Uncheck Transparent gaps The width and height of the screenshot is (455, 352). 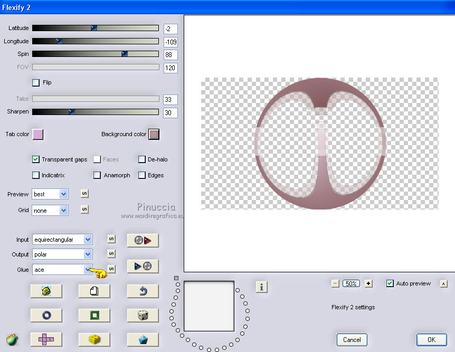point(36,159)
